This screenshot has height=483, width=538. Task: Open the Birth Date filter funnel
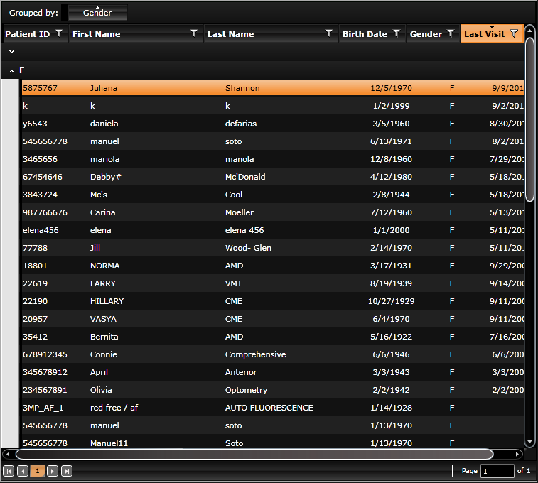pyautogui.click(x=397, y=33)
